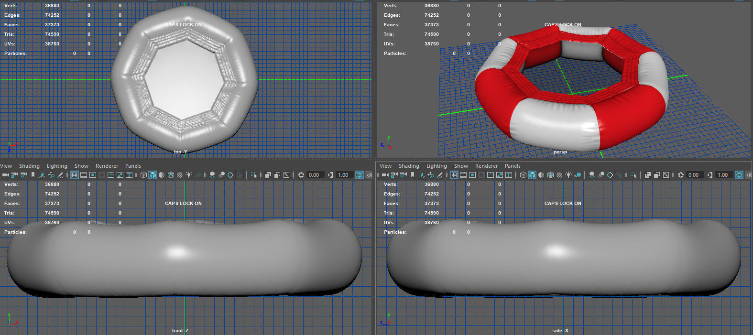This screenshot has height=335, width=753.
Task: Toggle Textured display in front panel
Action: pyautogui.click(x=180, y=175)
